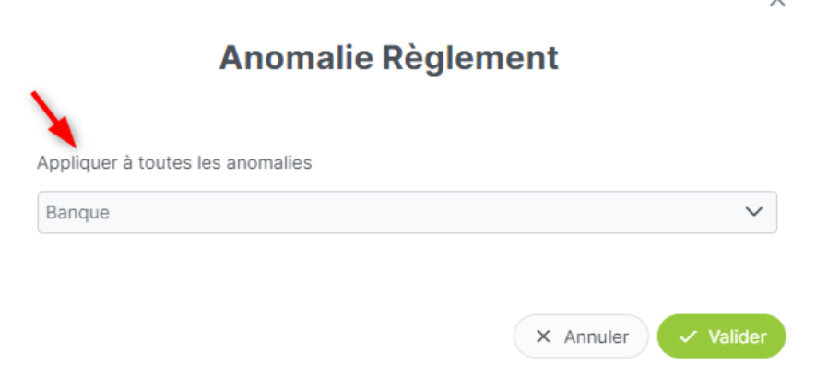
Task: Confirm with the green Valider button
Action: 721,336
